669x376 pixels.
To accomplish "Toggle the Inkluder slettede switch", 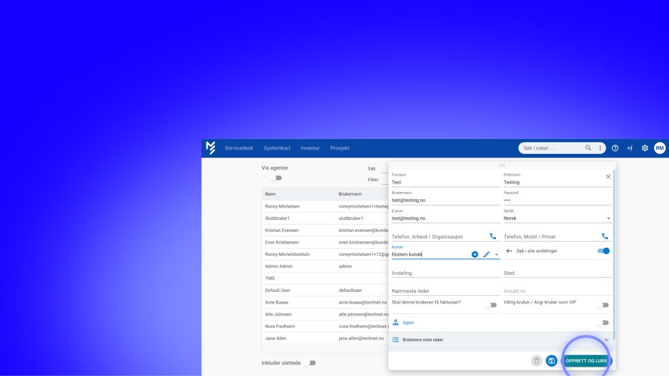I will click(310, 363).
